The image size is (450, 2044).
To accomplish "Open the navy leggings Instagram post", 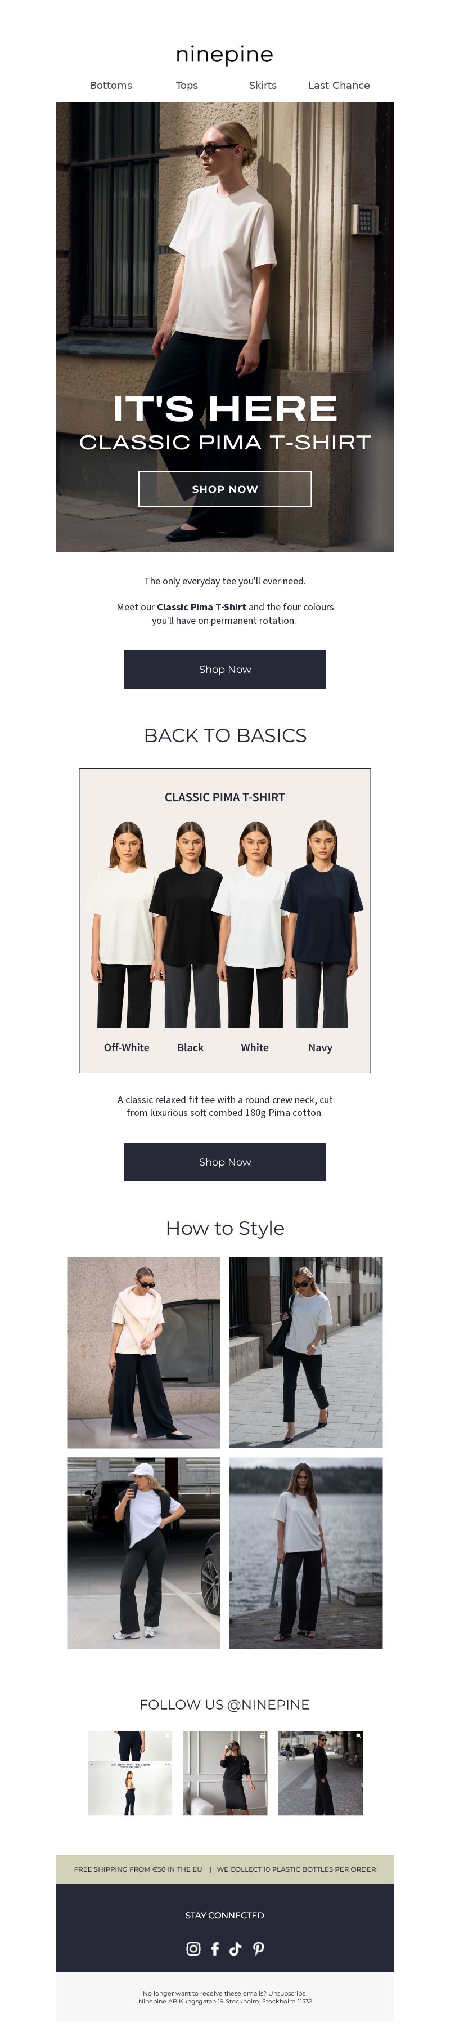I will point(130,1773).
